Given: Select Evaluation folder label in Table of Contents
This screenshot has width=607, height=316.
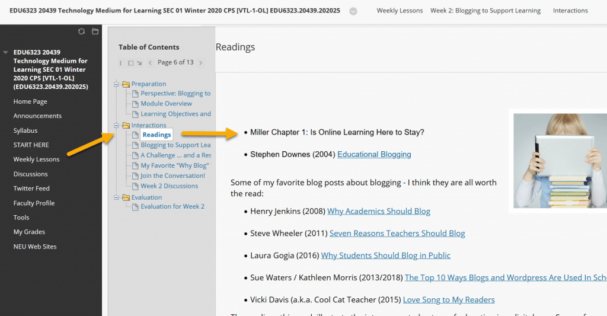Looking at the screenshot, I should click(146, 197).
